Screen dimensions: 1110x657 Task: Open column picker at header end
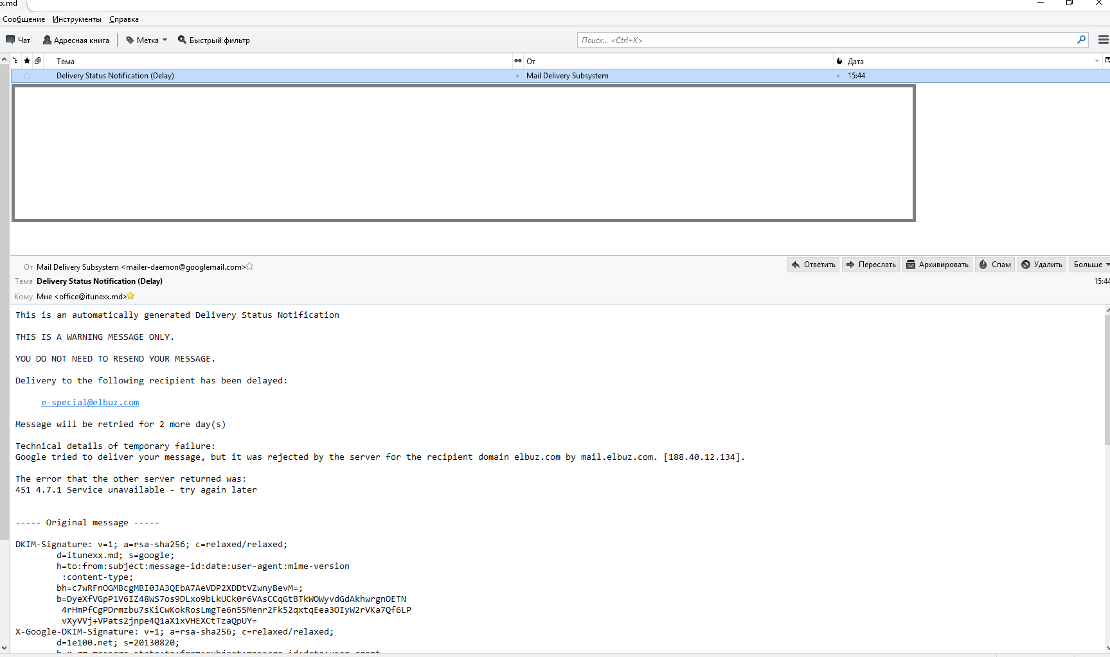click(1107, 60)
